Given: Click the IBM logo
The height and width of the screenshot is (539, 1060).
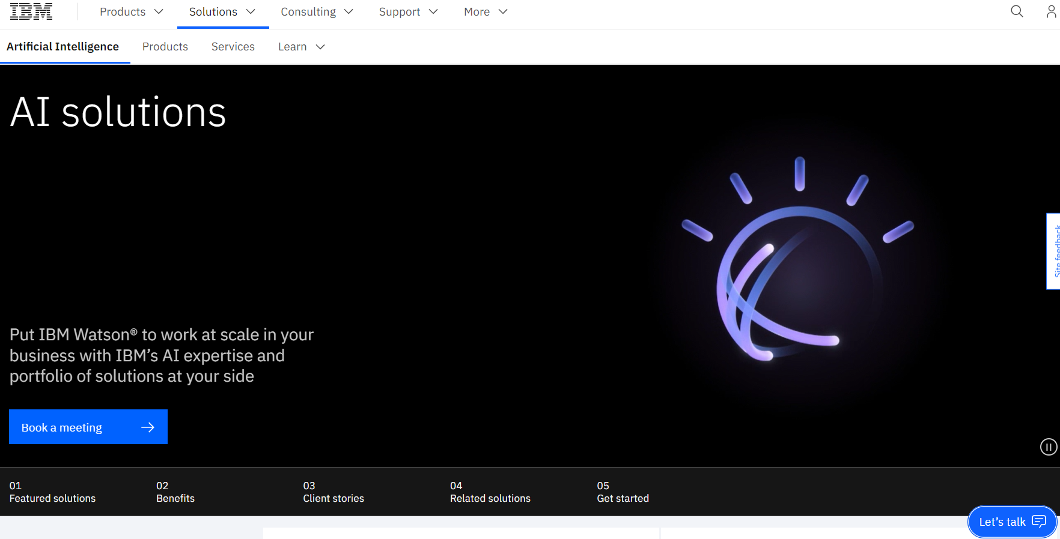Looking at the screenshot, I should click(x=31, y=11).
